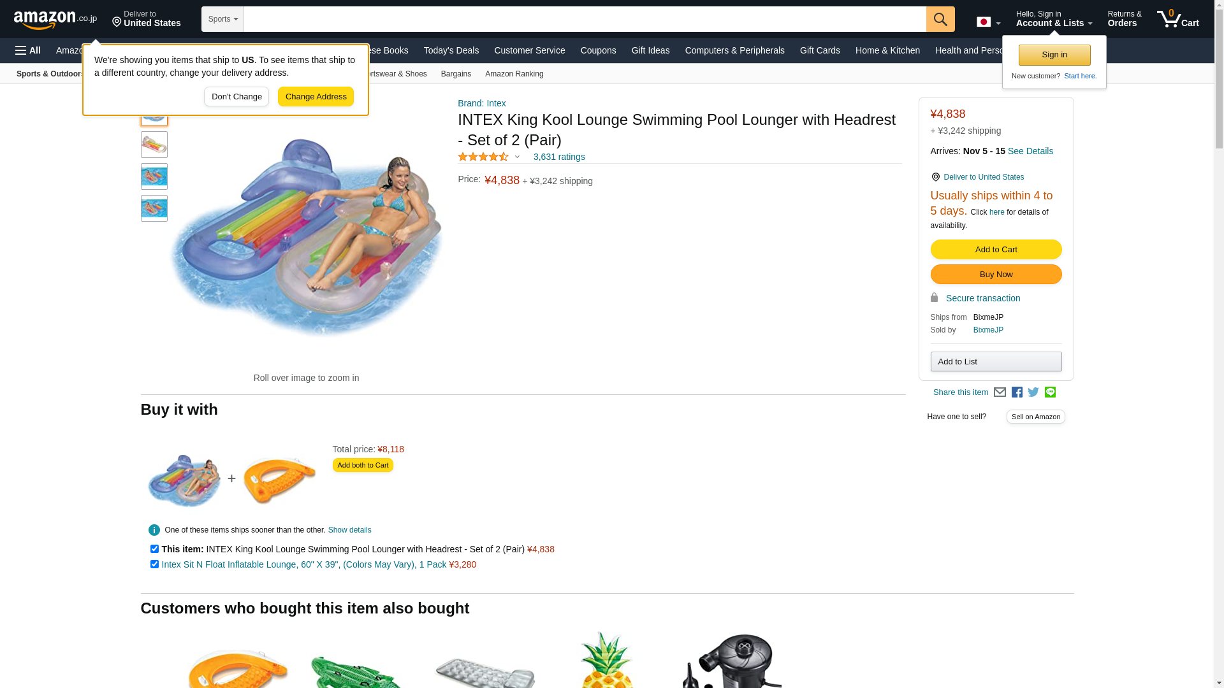Select the second product thumbnail image
Viewport: 1224px width, 688px height.
tap(154, 145)
